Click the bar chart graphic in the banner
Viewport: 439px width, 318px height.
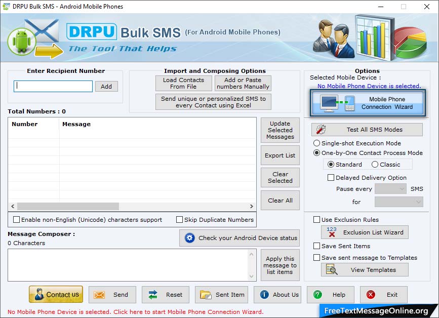tap(374, 37)
